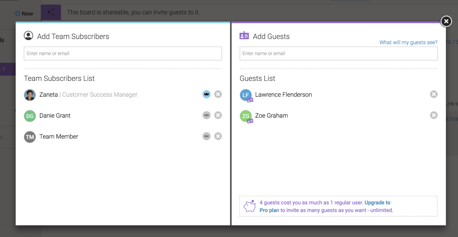Click the Team Member name text
The image size is (458, 237).
(x=59, y=137)
